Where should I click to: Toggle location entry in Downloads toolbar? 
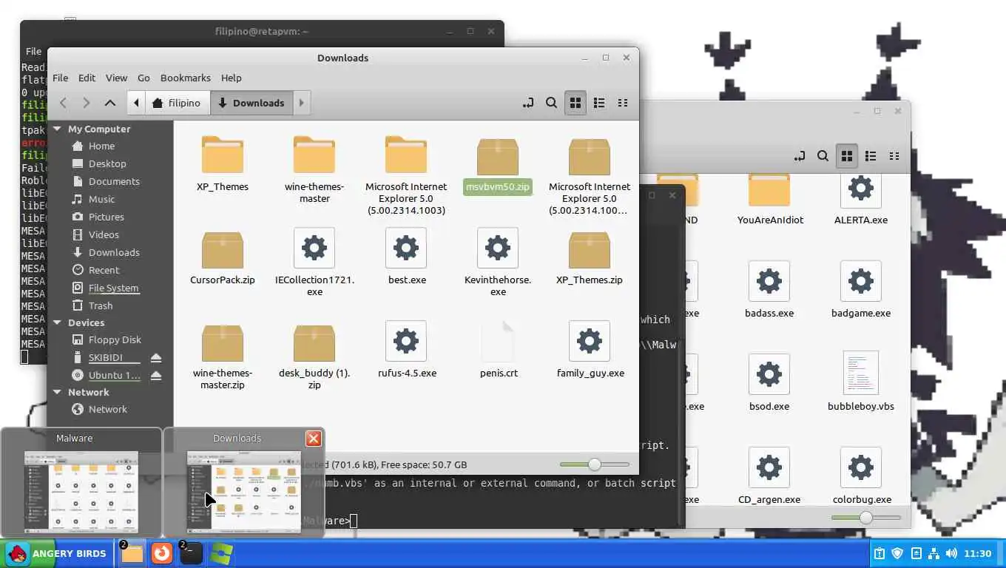527,103
